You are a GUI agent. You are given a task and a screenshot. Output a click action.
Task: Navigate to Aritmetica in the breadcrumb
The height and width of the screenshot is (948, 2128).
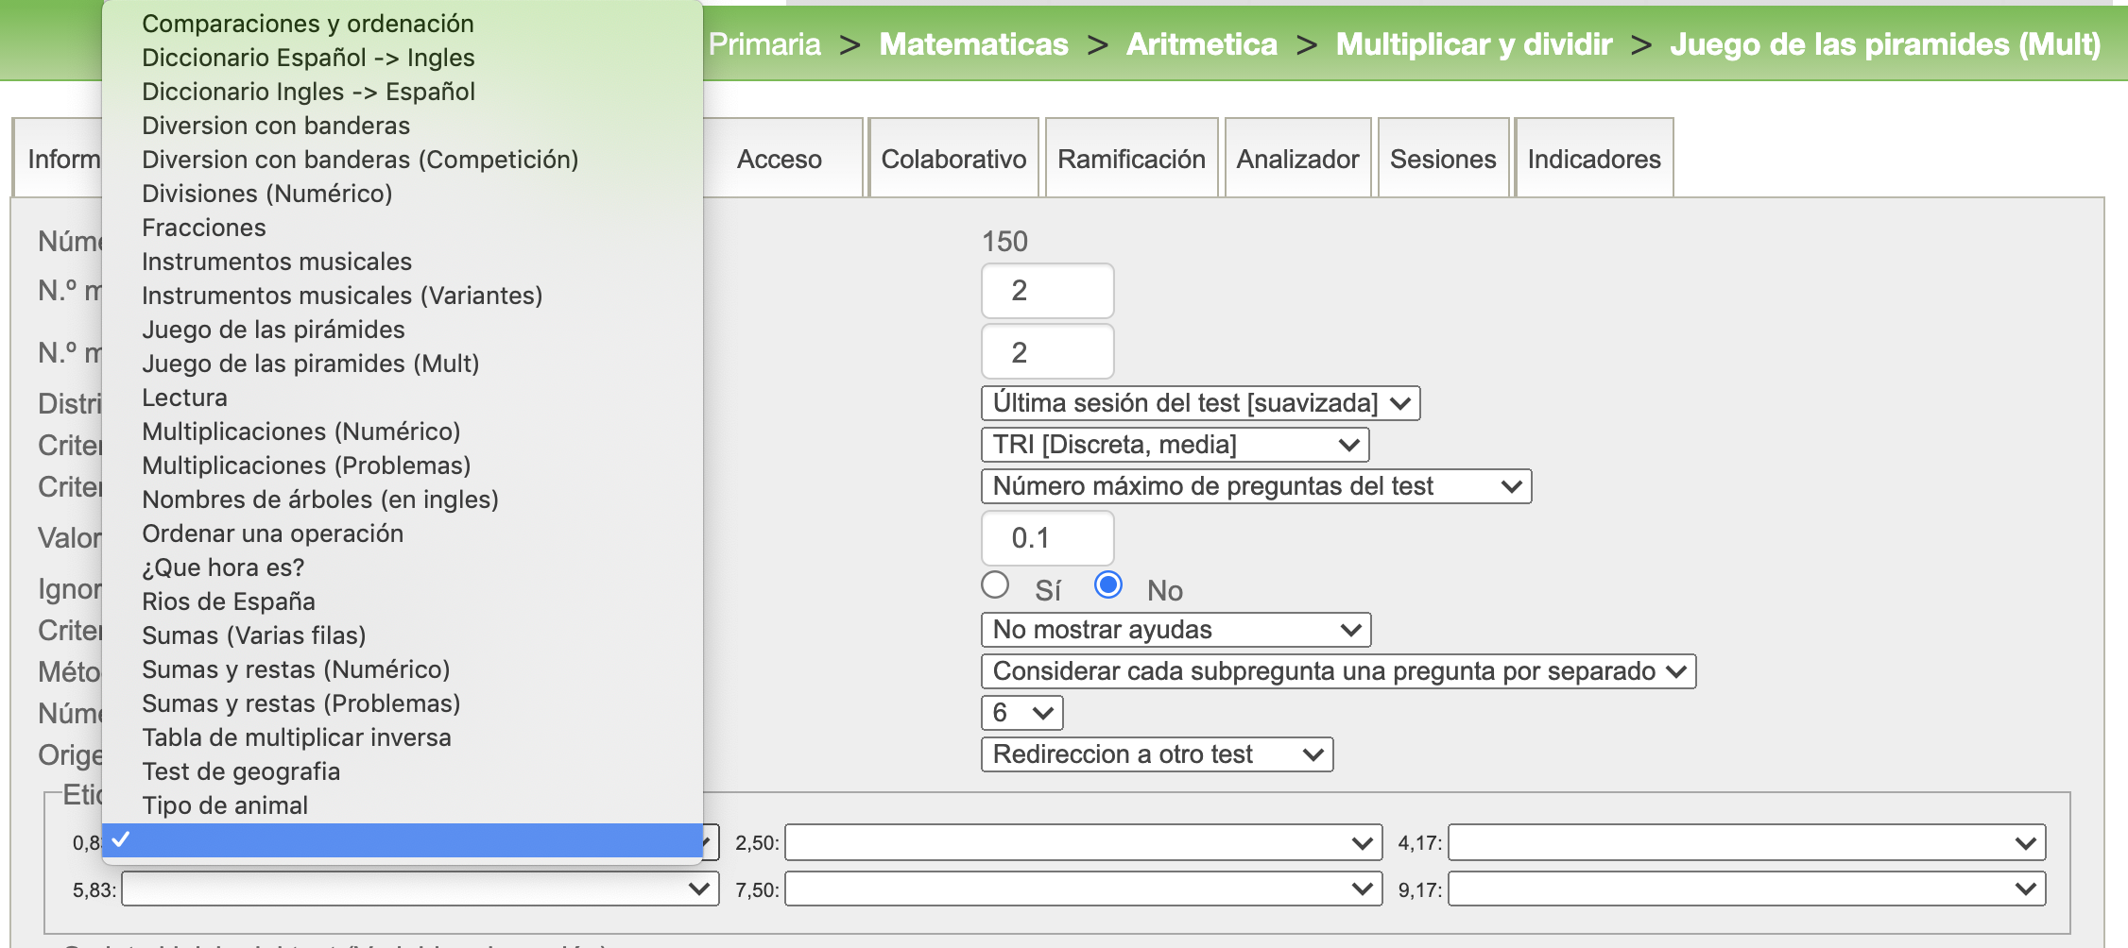coord(1201,44)
